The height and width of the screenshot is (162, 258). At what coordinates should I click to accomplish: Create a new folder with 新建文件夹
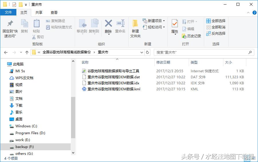click(x=135, y=28)
